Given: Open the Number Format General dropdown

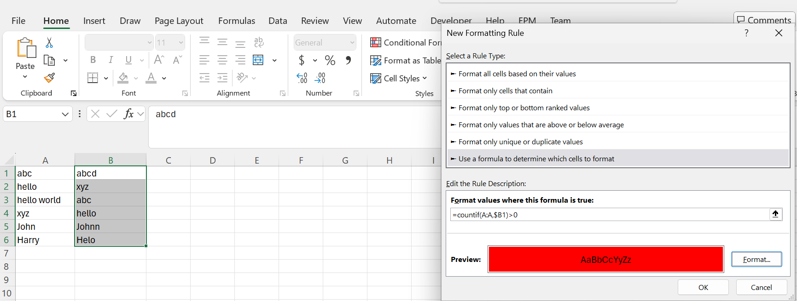Looking at the screenshot, I should point(352,43).
